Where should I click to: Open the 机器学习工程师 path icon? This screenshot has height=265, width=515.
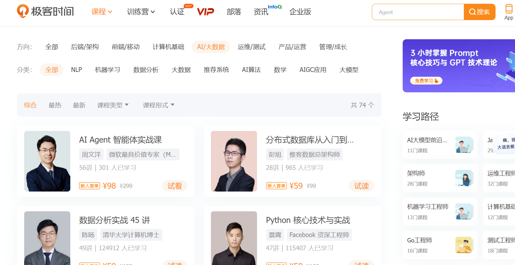pos(464,212)
